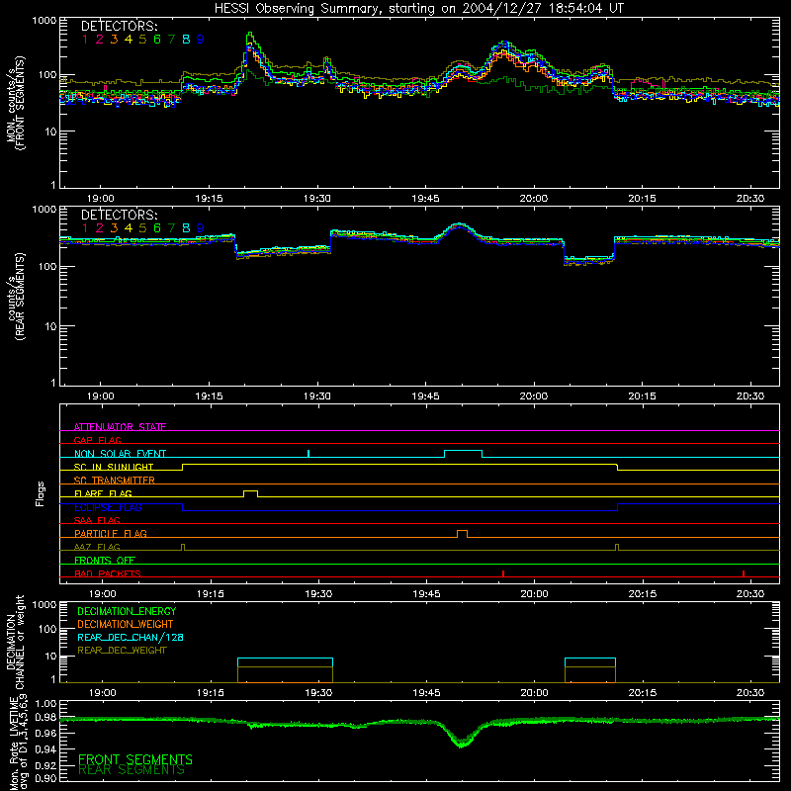Click rear segments counts/s axis label
The image size is (791, 791).
(15, 297)
